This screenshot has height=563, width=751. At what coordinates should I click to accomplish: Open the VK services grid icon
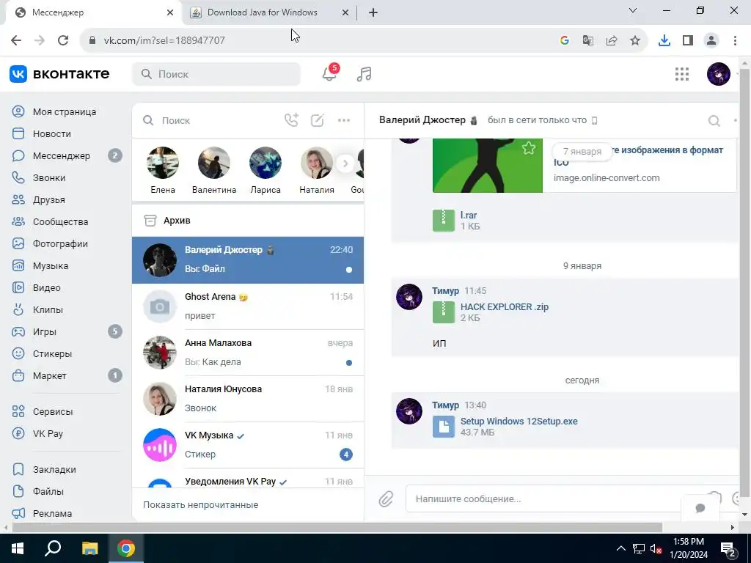(681, 74)
